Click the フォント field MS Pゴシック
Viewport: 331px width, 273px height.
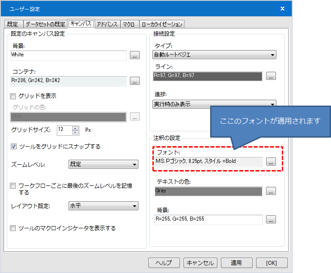pyautogui.click(x=208, y=162)
